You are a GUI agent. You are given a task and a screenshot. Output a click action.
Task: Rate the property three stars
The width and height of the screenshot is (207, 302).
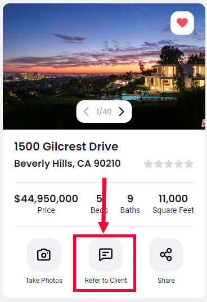(x=169, y=164)
